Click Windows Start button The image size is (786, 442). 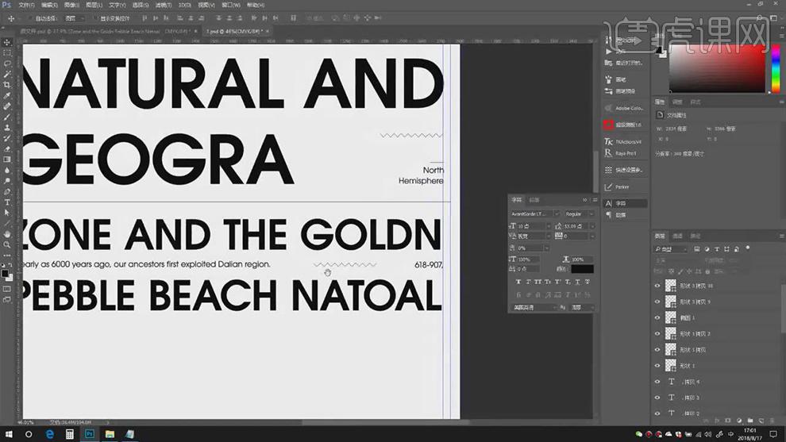[x=9, y=434]
